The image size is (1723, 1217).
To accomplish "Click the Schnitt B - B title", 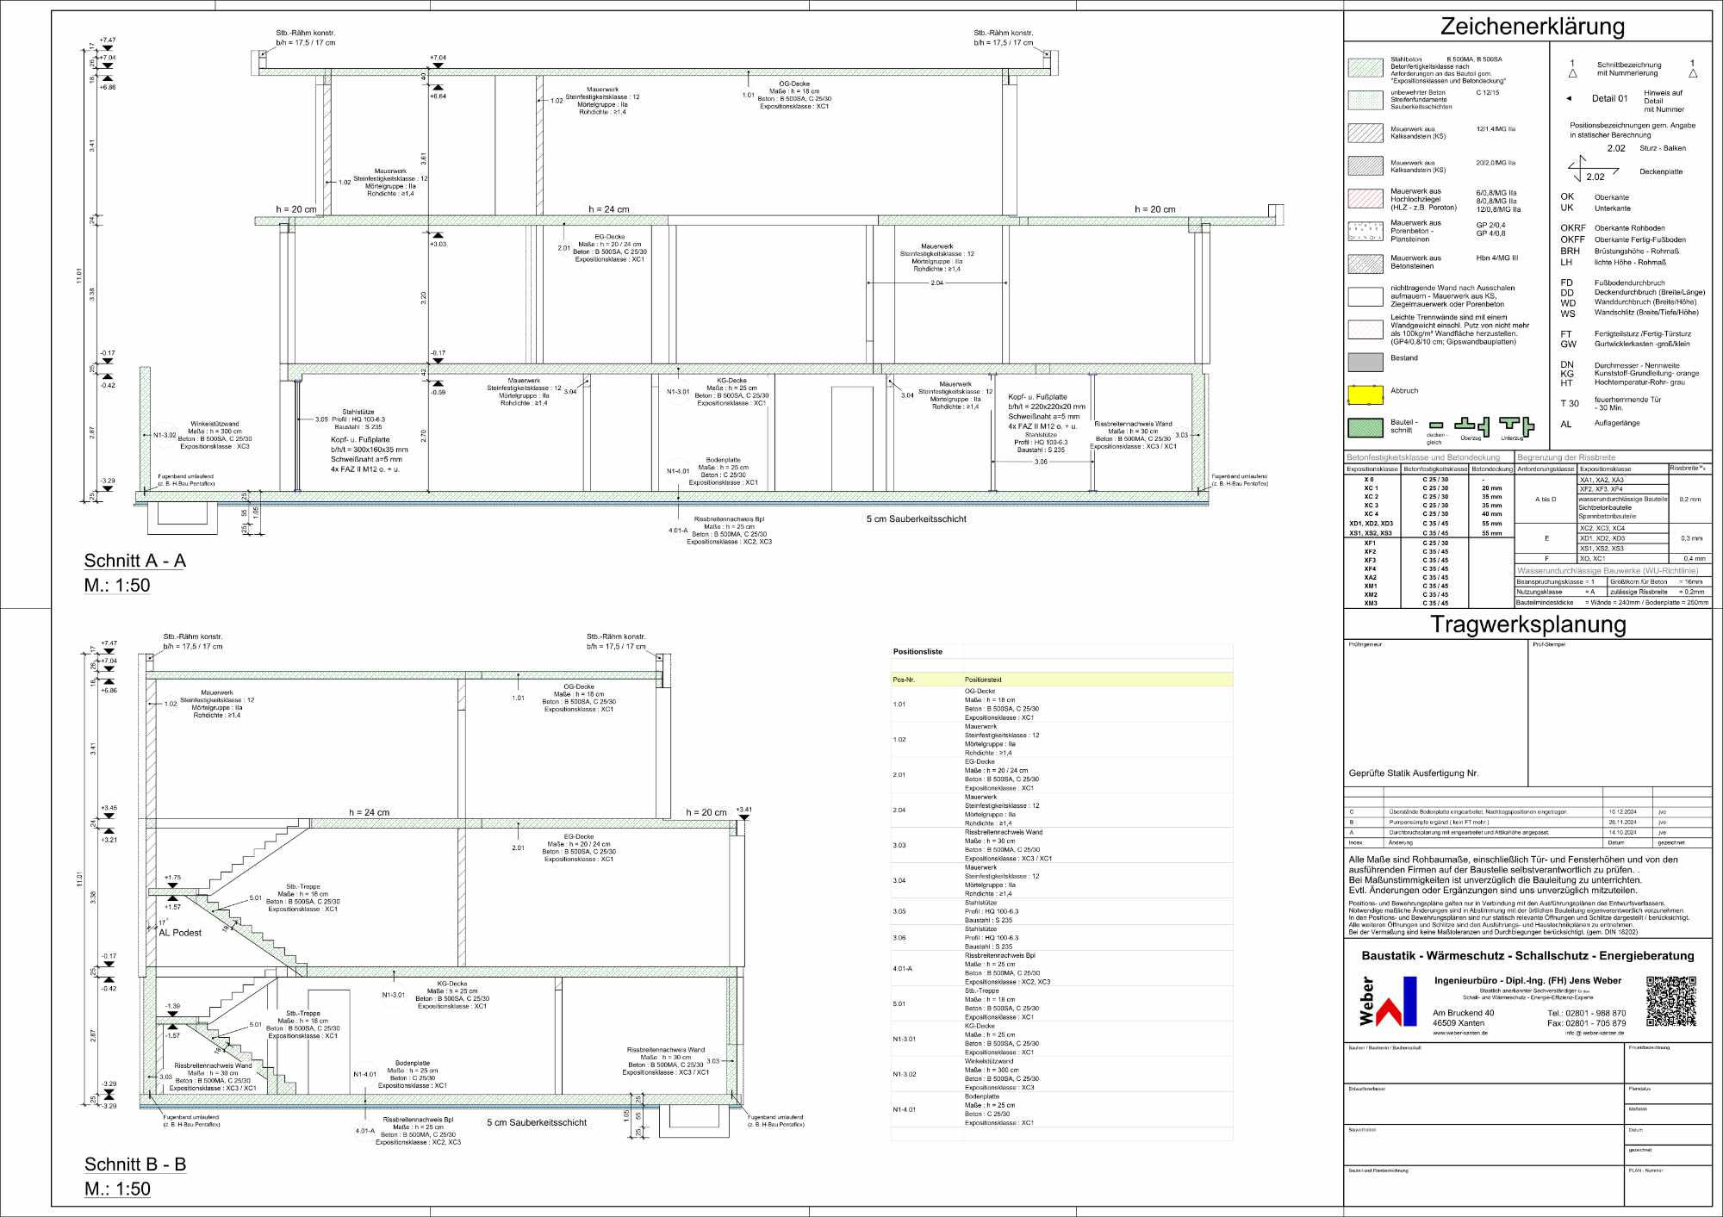I will 134,1164.
